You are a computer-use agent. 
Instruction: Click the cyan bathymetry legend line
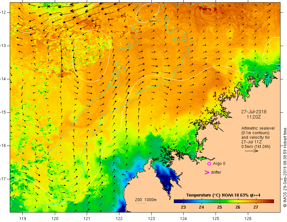pyautogui.click(x=141, y=203)
